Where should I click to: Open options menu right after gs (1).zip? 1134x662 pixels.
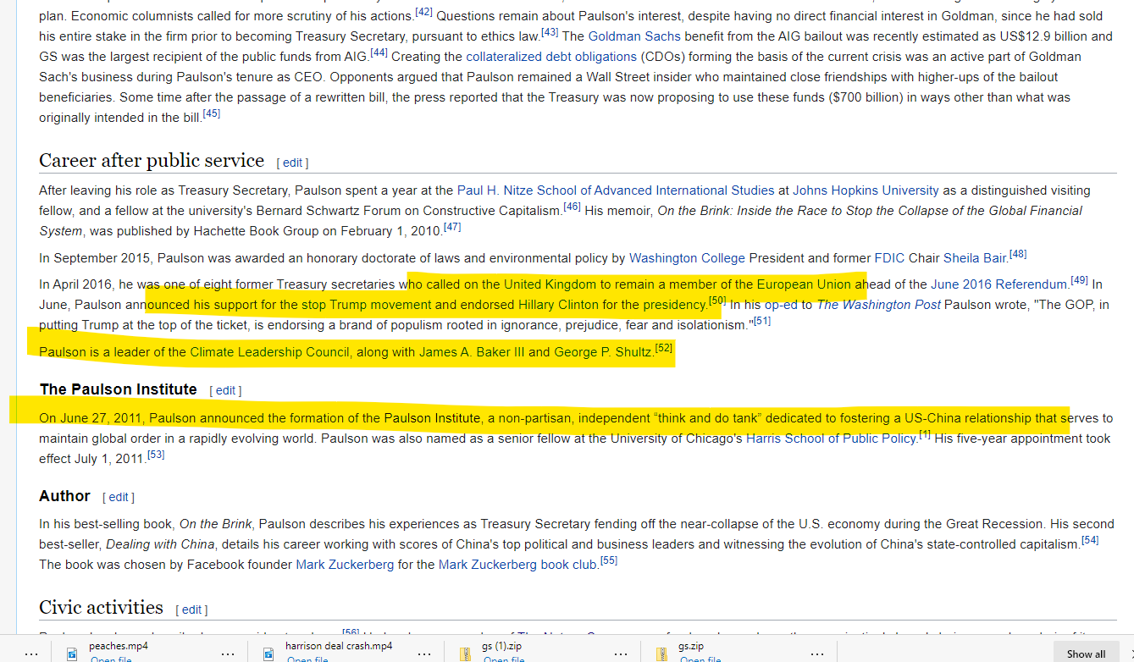[x=622, y=654]
